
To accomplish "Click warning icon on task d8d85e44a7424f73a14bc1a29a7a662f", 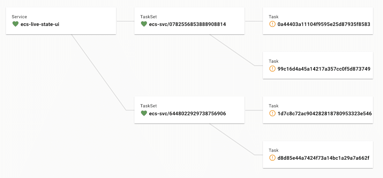I will click(x=272, y=158).
